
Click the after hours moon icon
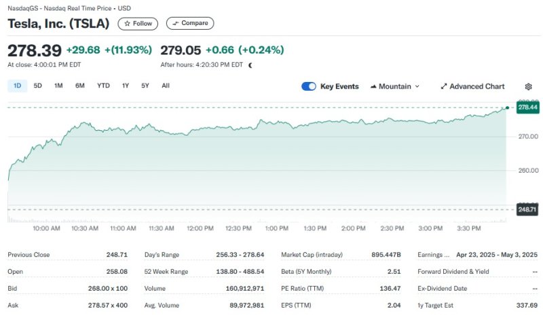[x=250, y=65]
